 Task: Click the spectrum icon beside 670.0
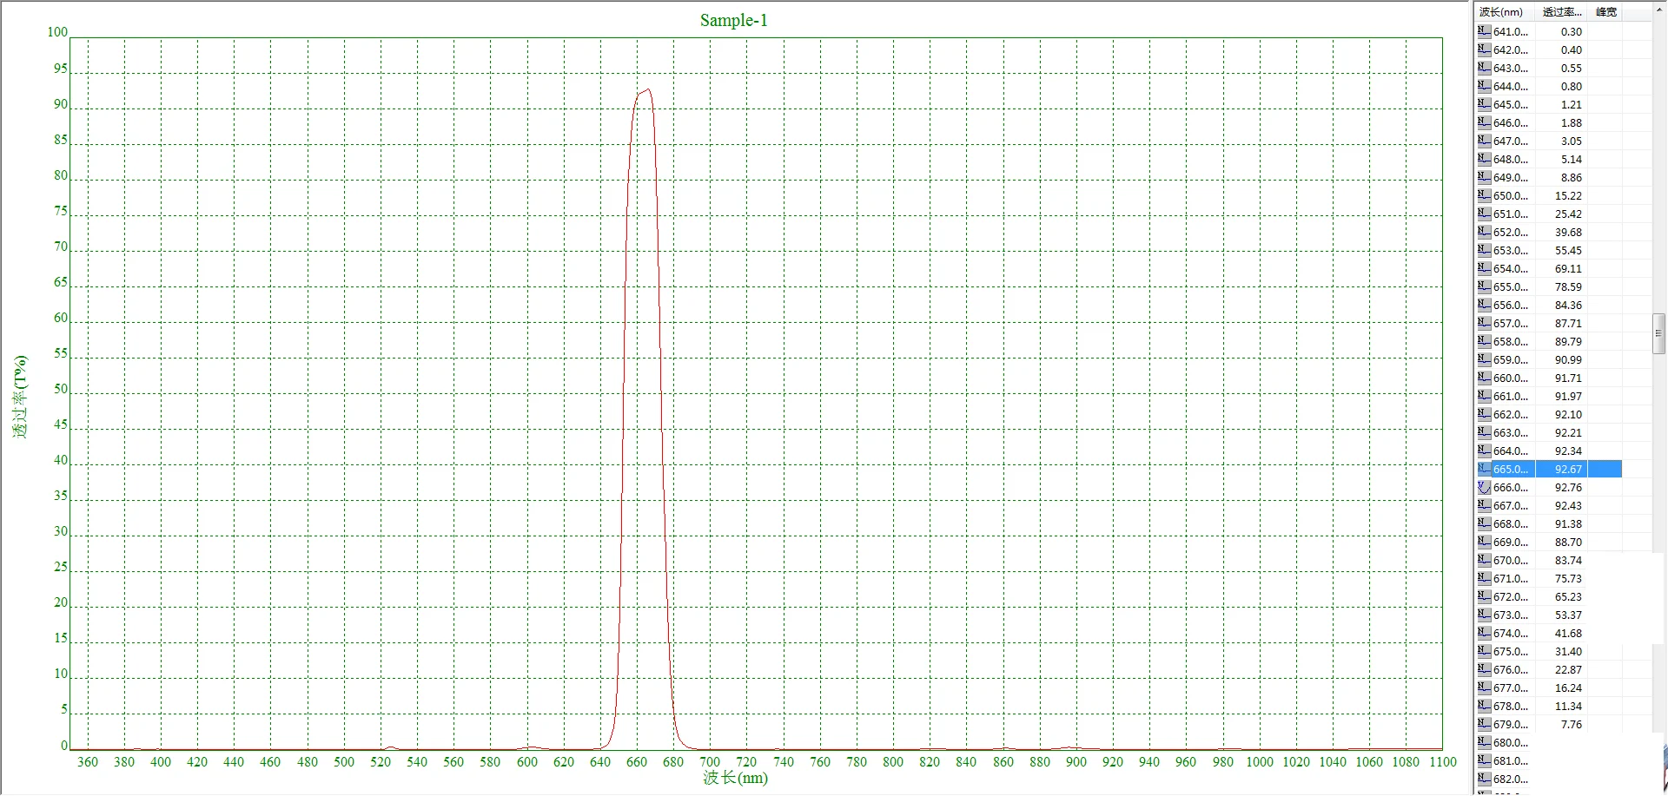[x=1485, y=560]
